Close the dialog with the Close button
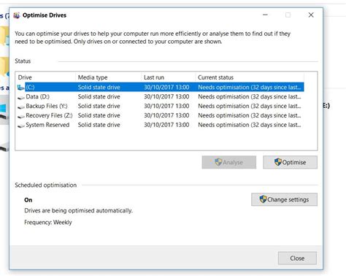Image resolution: width=346 pixels, height=276 pixels. (x=297, y=258)
